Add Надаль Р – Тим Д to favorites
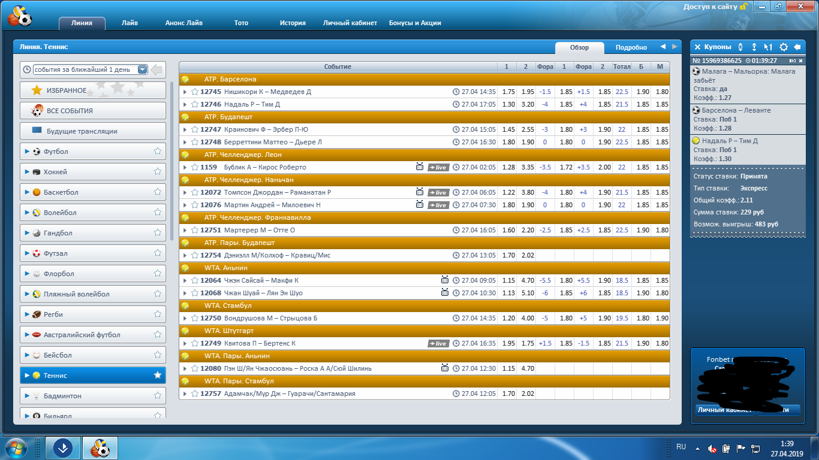 pos(195,104)
